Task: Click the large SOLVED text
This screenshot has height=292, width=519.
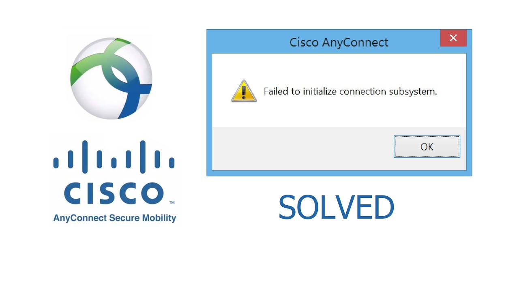Action: click(x=336, y=207)
